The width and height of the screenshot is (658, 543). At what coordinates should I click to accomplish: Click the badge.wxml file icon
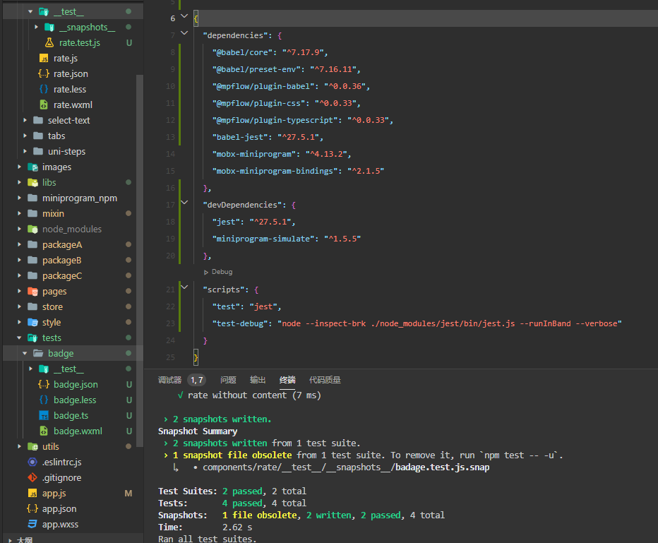tap(44, 431)
